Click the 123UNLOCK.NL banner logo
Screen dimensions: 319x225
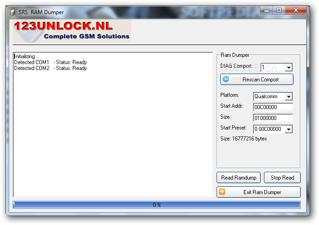pos(72,31)
